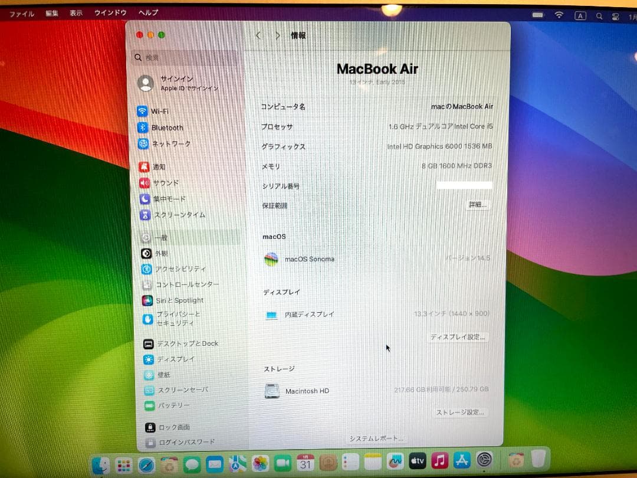Open the ヘルプ menu
Screen dimensions: 637x478
coord(147,12)
